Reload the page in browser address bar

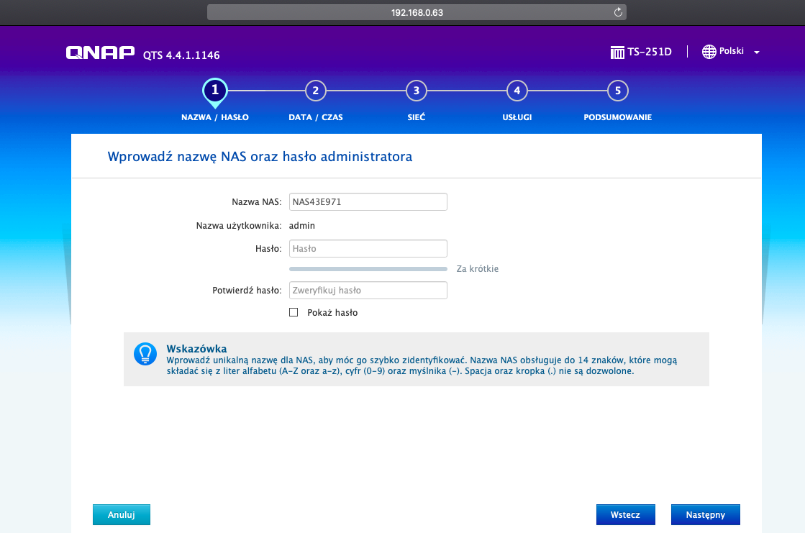(618, 12)
